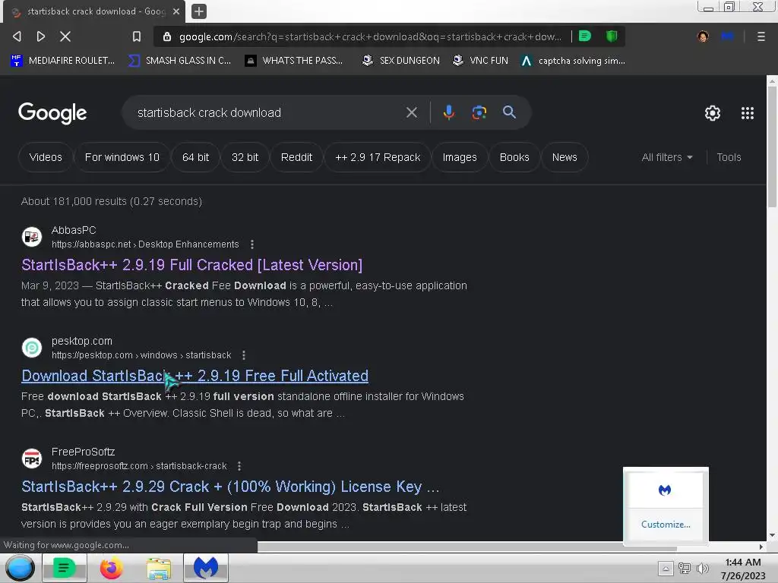Open more options for the FreeProSoftz result
This screenshot has height=583, width=778.
[239, 466]
